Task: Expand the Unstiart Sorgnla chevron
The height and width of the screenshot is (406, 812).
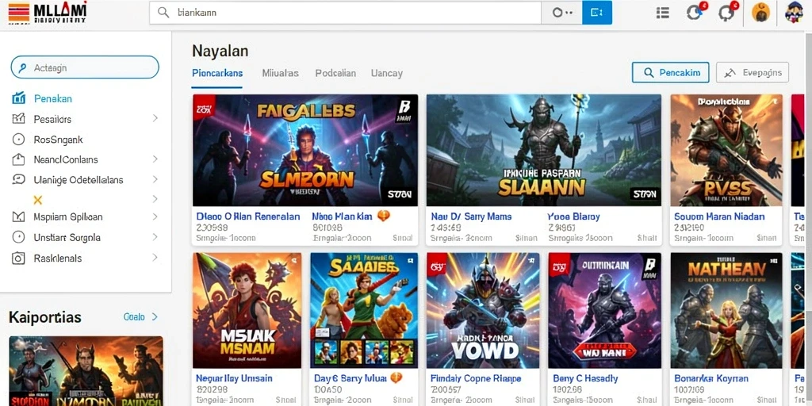Action: click(x=155, y=237)
